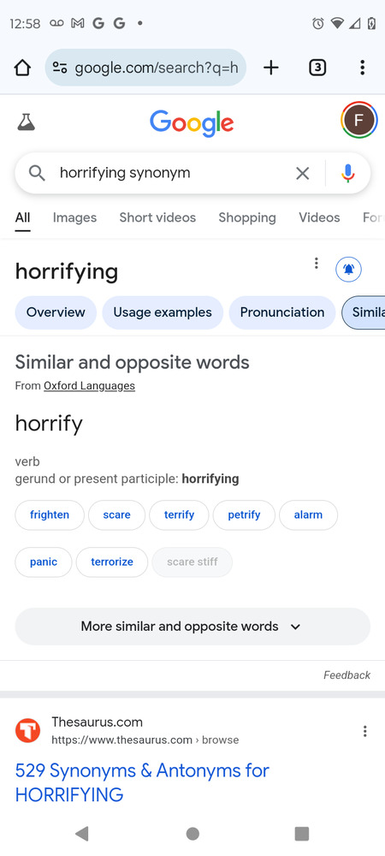Select the Usage examples chip
The height and width of the screenshot is (856, 385).
coord(163,312)
